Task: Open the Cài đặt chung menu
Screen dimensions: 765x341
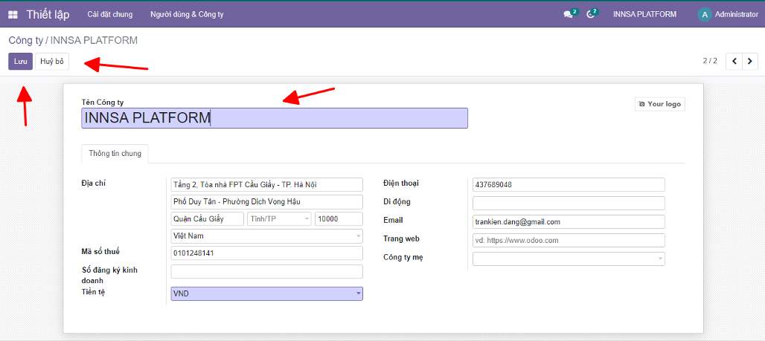Action: [x=110, y=15]
